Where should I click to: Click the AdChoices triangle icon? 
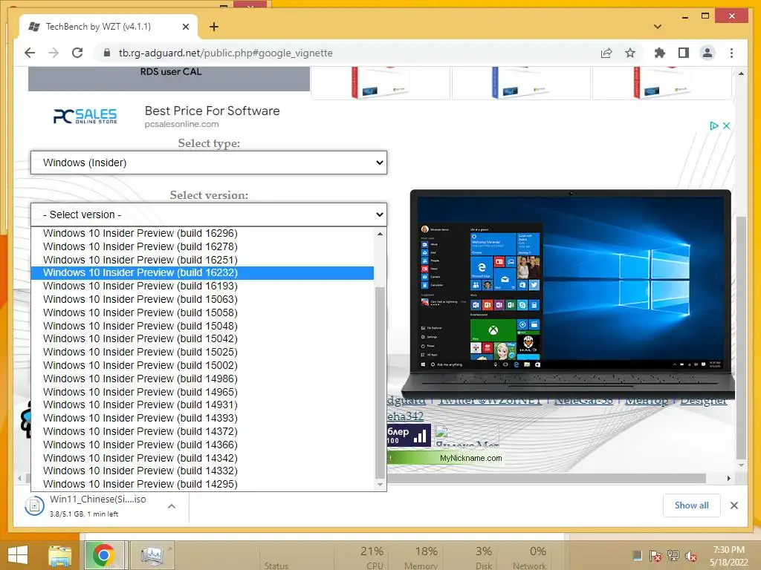(713, 125)
